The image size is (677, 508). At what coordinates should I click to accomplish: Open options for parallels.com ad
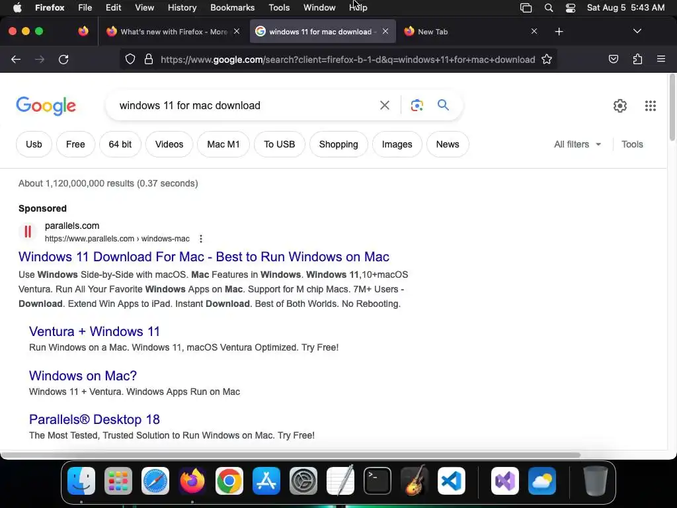pos(201,239)
